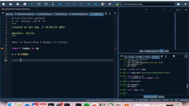This screenshot has height=106, width=189.
Task: Click the console clipboard icon
Action: 174,56
